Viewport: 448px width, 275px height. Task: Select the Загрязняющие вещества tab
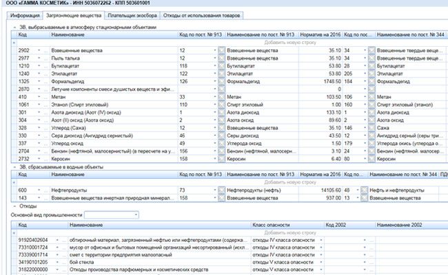tap(74, 15)
